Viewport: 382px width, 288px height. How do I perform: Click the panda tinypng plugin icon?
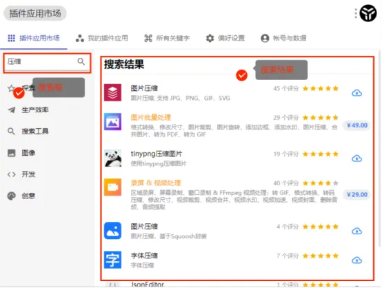pyautogui.click(x=112, y=158)
